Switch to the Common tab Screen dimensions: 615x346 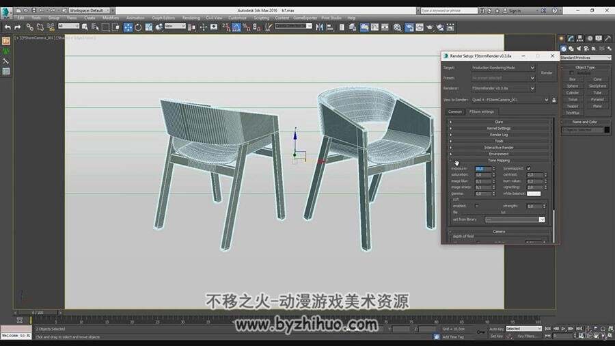coord(455,112)
